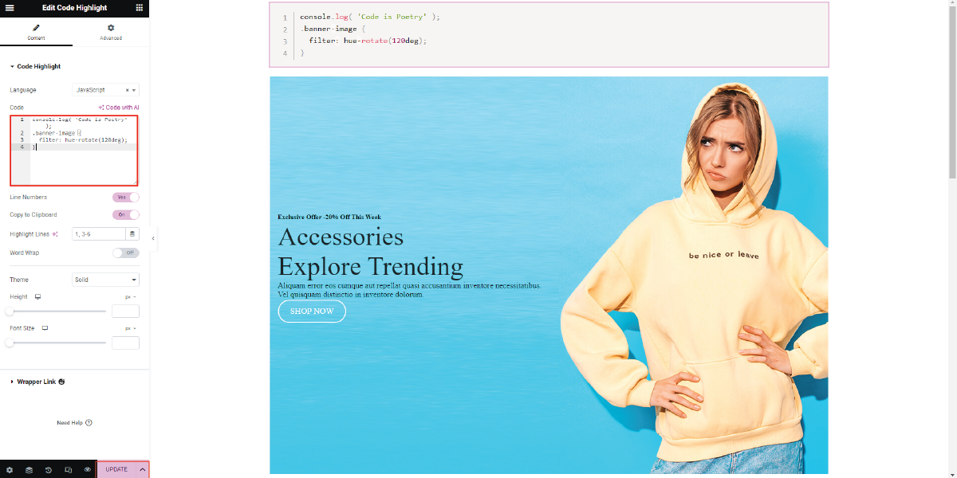Click the Wrapper Link pro badge icon
The width and height of the screenshot is (957, 478).
(62, 382)
